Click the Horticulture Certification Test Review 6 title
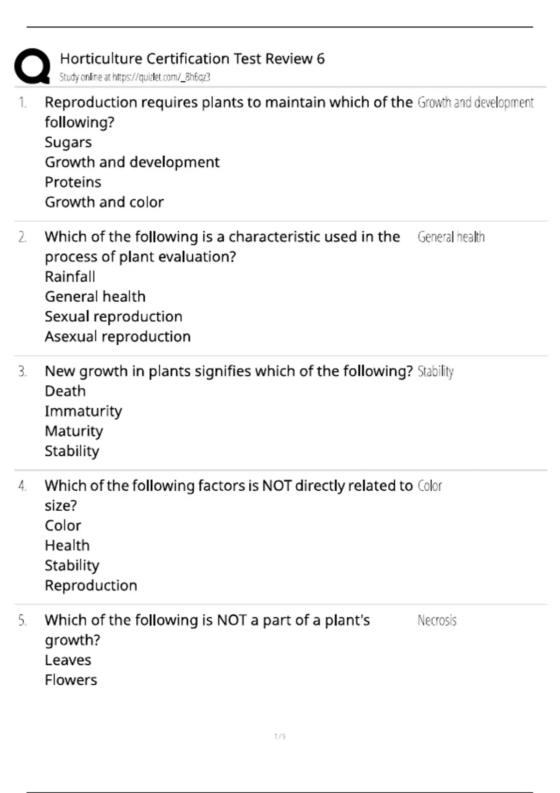Viewport: 560px width, 793px height. click(x=192, y=59)
